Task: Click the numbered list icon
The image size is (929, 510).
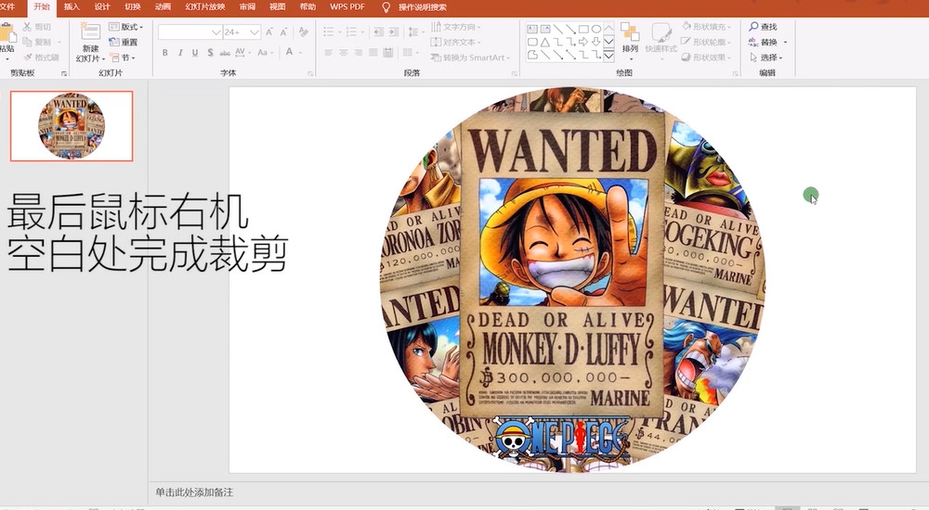Action: 353,32
